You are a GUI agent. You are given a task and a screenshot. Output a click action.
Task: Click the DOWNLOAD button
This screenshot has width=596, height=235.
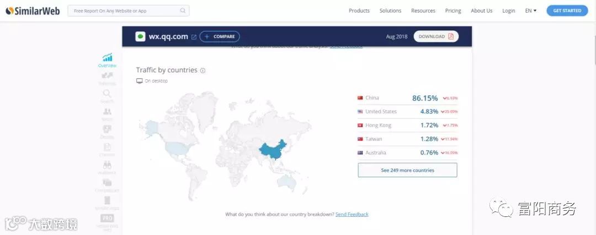point(436,36)
